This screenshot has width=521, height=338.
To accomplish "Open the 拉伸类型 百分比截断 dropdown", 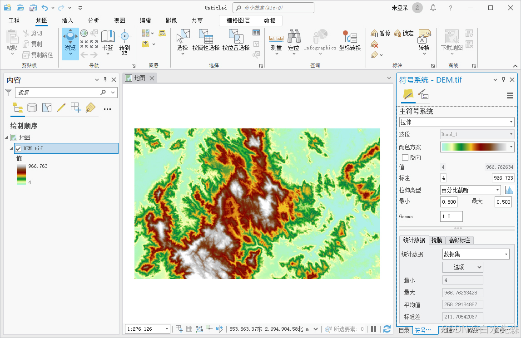I will [470, 190].
